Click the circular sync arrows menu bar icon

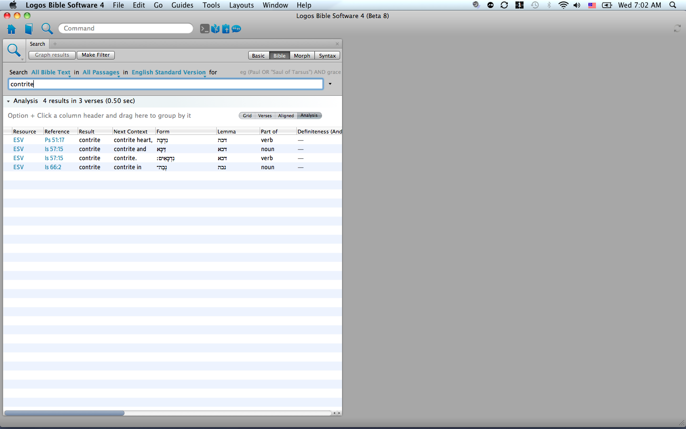504,5
